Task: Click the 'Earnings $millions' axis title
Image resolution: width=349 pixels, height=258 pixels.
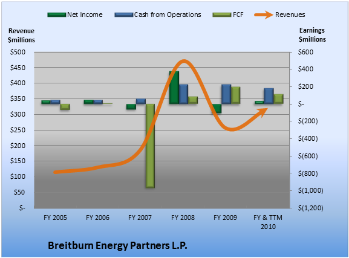Action: [x=312, y=35]
